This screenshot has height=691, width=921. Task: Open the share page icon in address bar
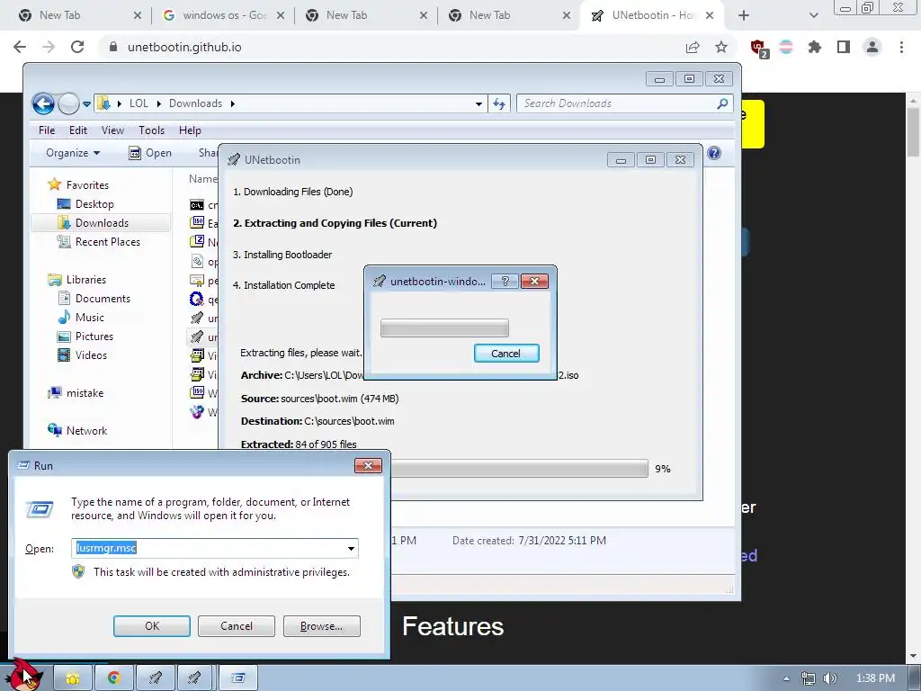(x=693, y=47)
